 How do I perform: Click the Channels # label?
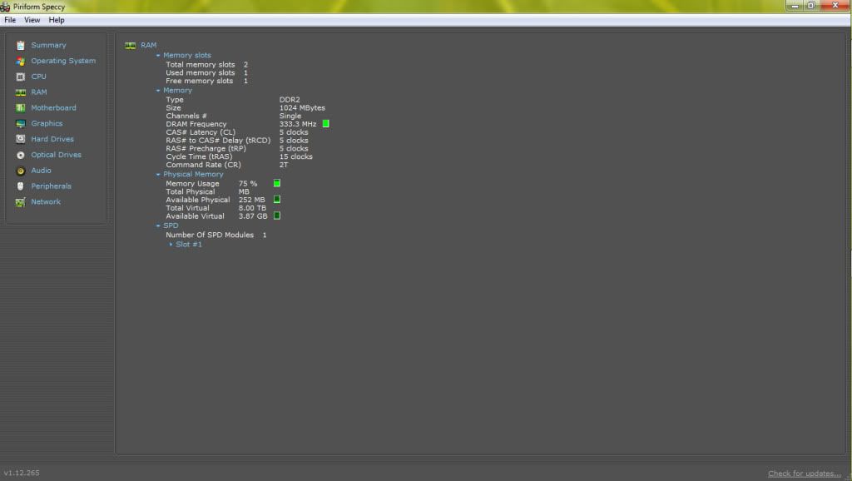(x=186, y=117)
